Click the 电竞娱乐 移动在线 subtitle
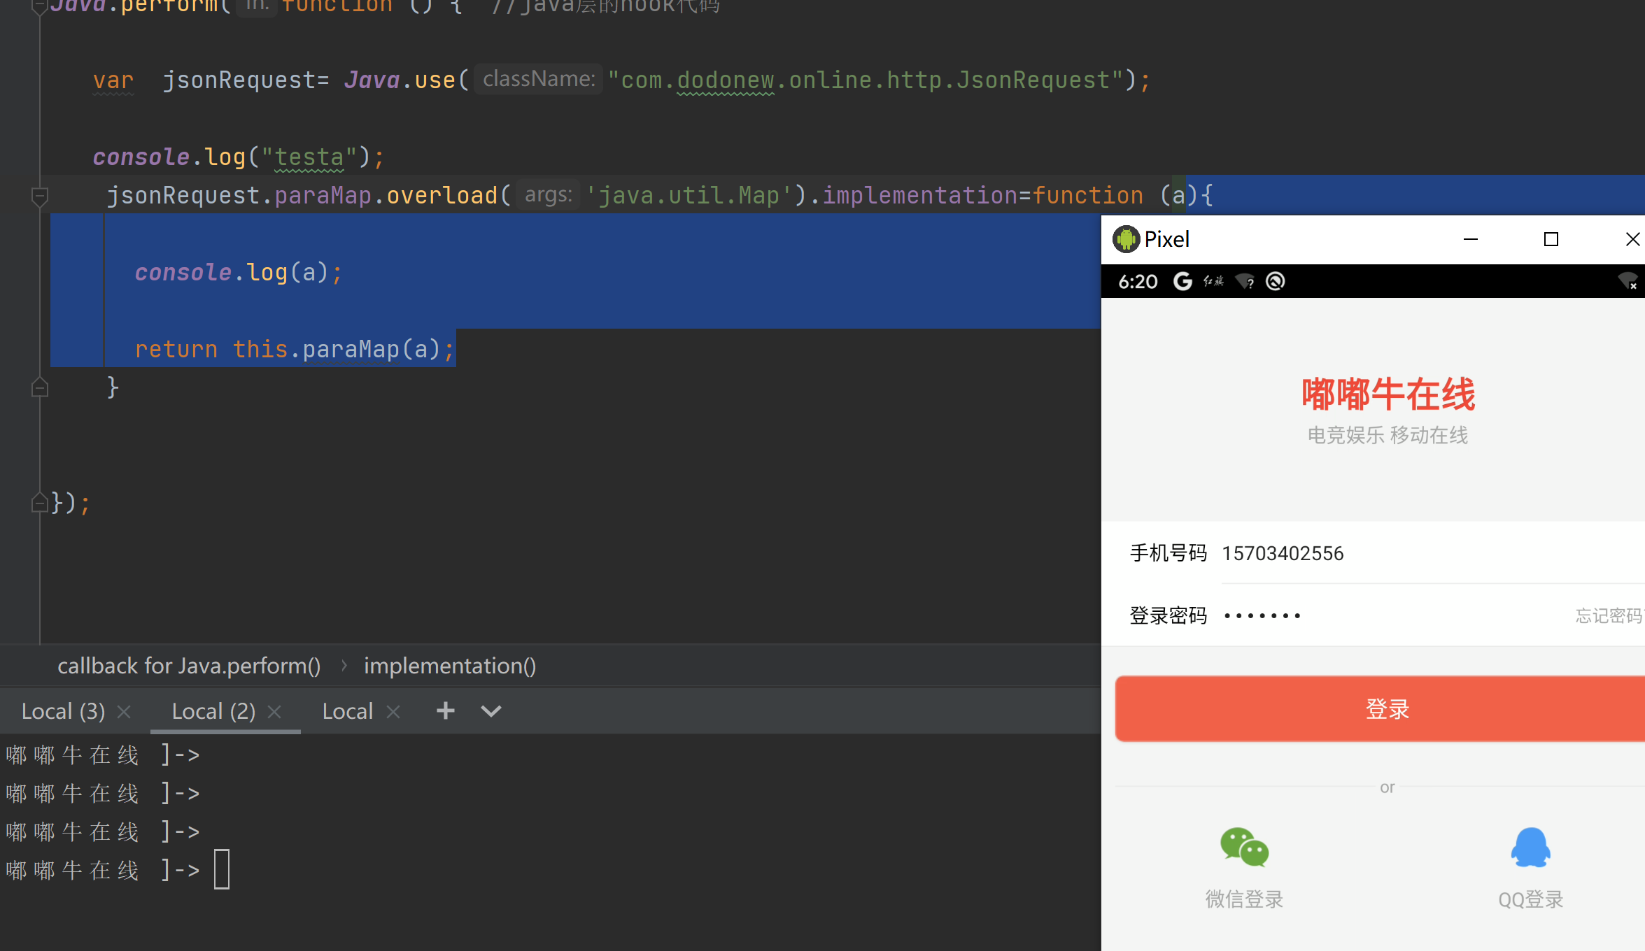Viewport: 1645px width, 951px height. pos(1388,435)
